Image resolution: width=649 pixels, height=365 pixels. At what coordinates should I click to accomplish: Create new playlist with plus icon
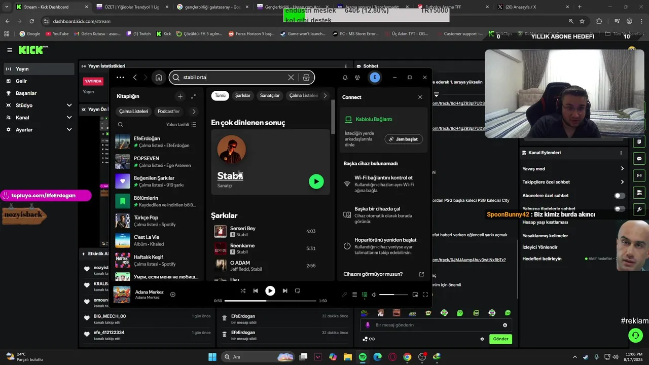click(180, 96)
